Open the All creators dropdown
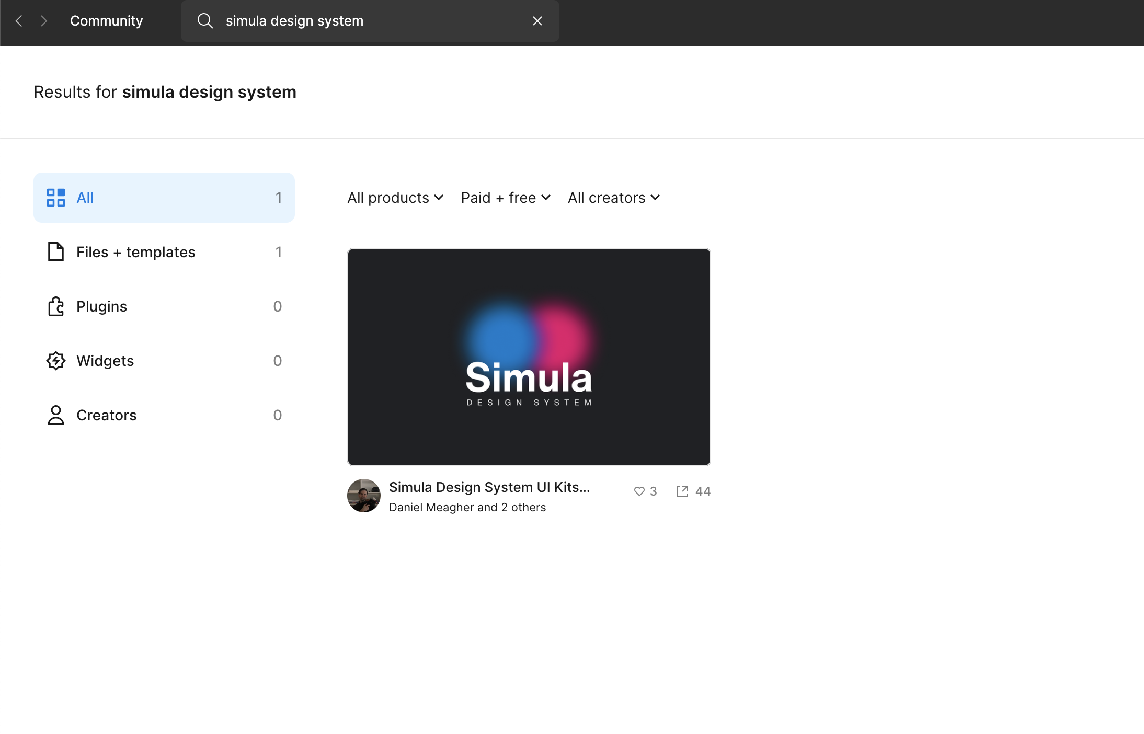 tap(614, 198)
